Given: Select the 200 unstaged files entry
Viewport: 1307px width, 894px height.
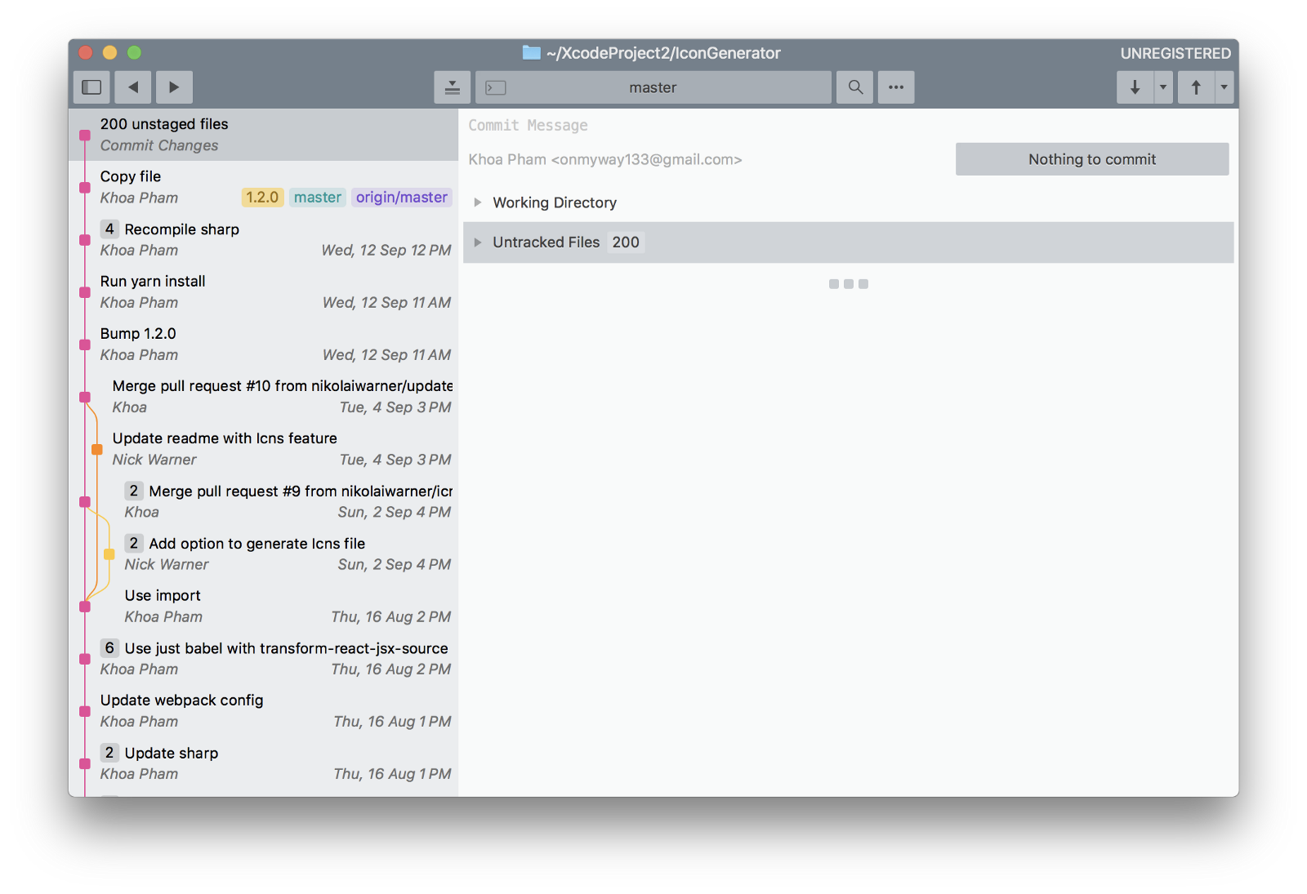Looking at the screenshot, I should click(x=264, y=135).
